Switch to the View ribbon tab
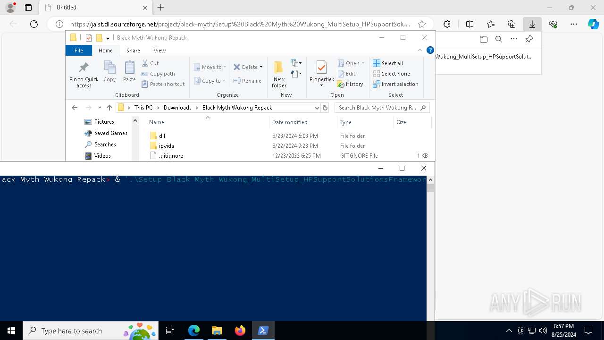This screenshot has width=604, height=340. click(x=159, y=51)
